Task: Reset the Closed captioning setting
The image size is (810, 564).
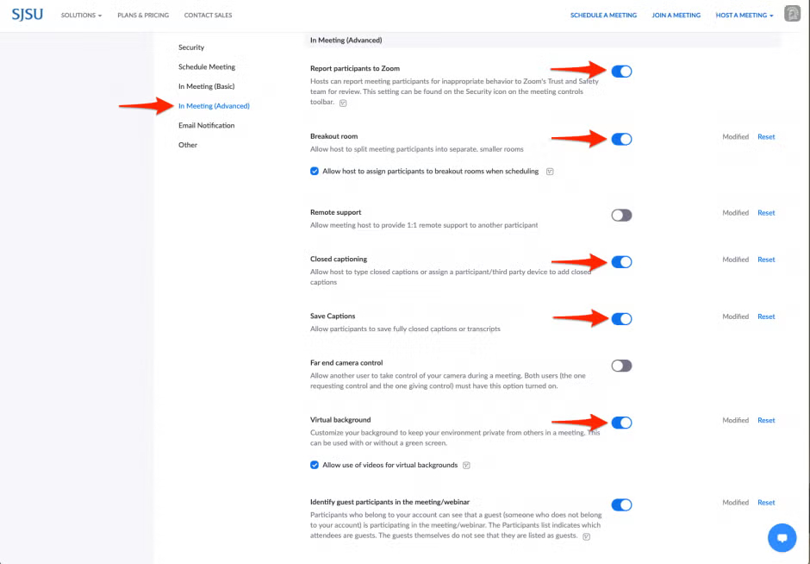Action: [x=766, y=260]
